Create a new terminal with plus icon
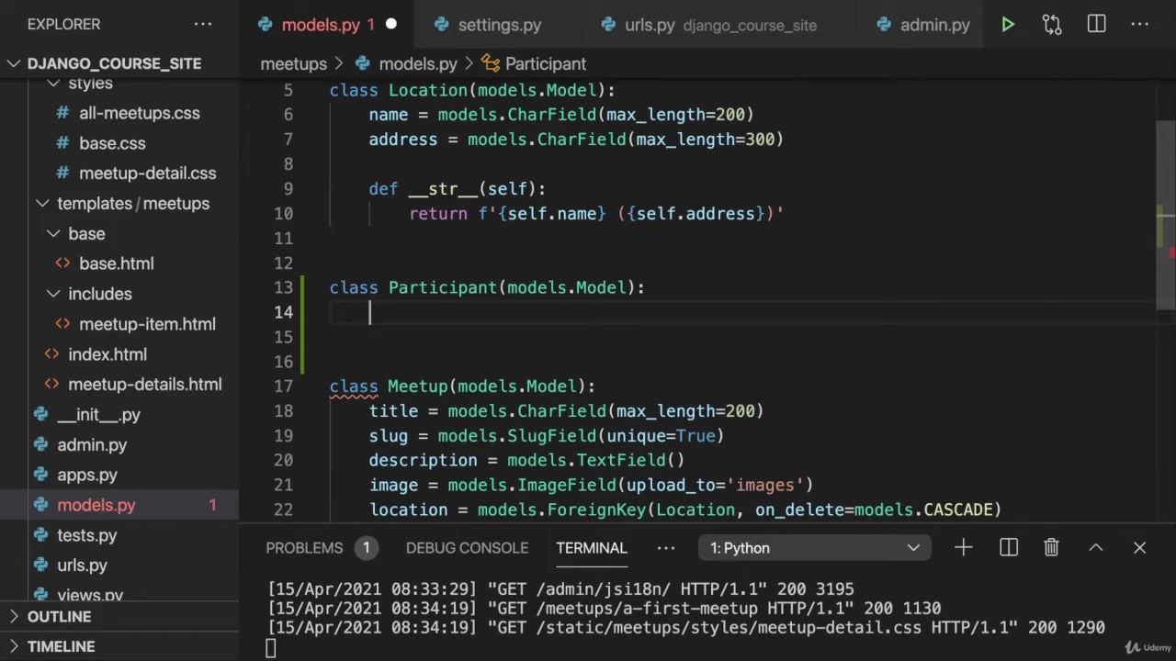This screenshot has width=1176, height=661. point(963,548)
